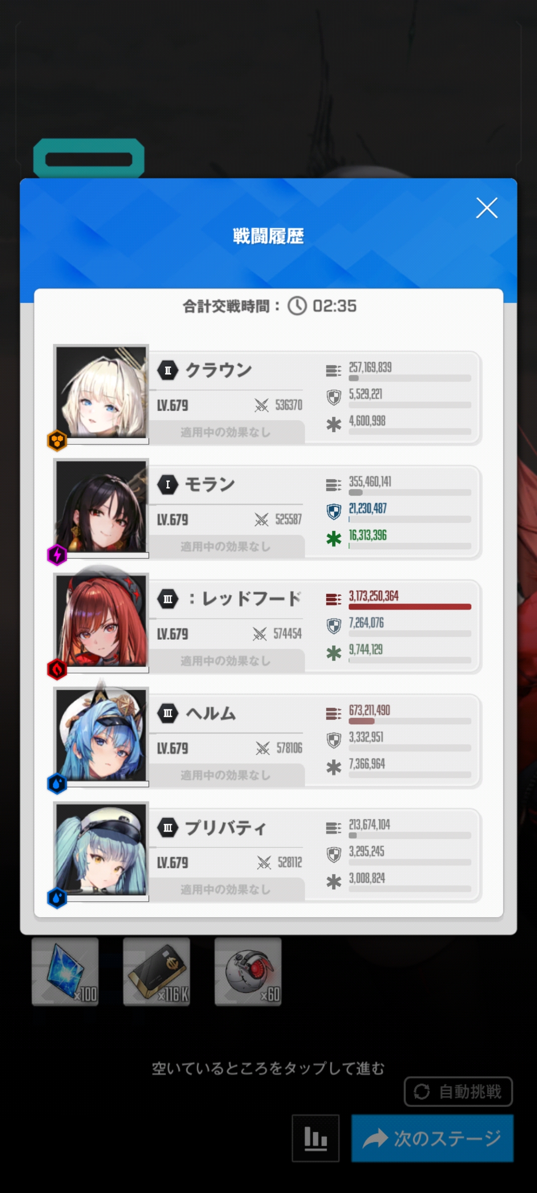This screenshot has height=1193, width=537.
Task: Open the battle statistics bar chart icon
Action: [x=316, y=1138]
